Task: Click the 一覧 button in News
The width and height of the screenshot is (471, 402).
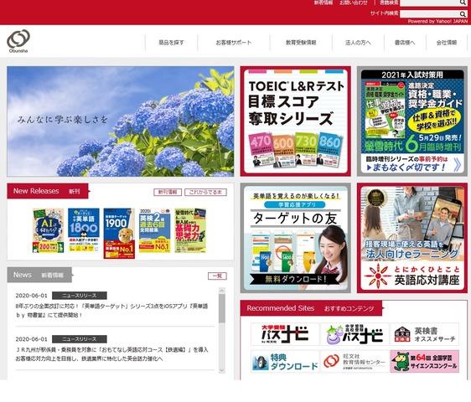Action: [x=217, y=276]
